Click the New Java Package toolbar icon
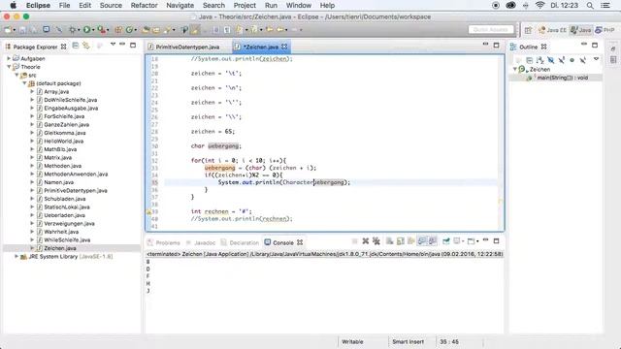Image resolution: width=621 pixels, height=349 pixels. pos(118,30)
